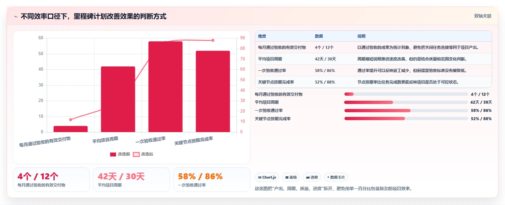The image size is (505, 205).
Task: Click the footer note starting 这张图把
Action: [333, 189]
